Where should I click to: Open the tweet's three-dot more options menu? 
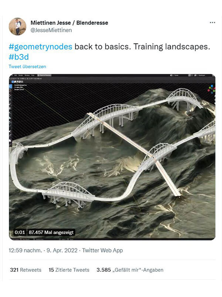pyautogui.click(x=212, y=23)
